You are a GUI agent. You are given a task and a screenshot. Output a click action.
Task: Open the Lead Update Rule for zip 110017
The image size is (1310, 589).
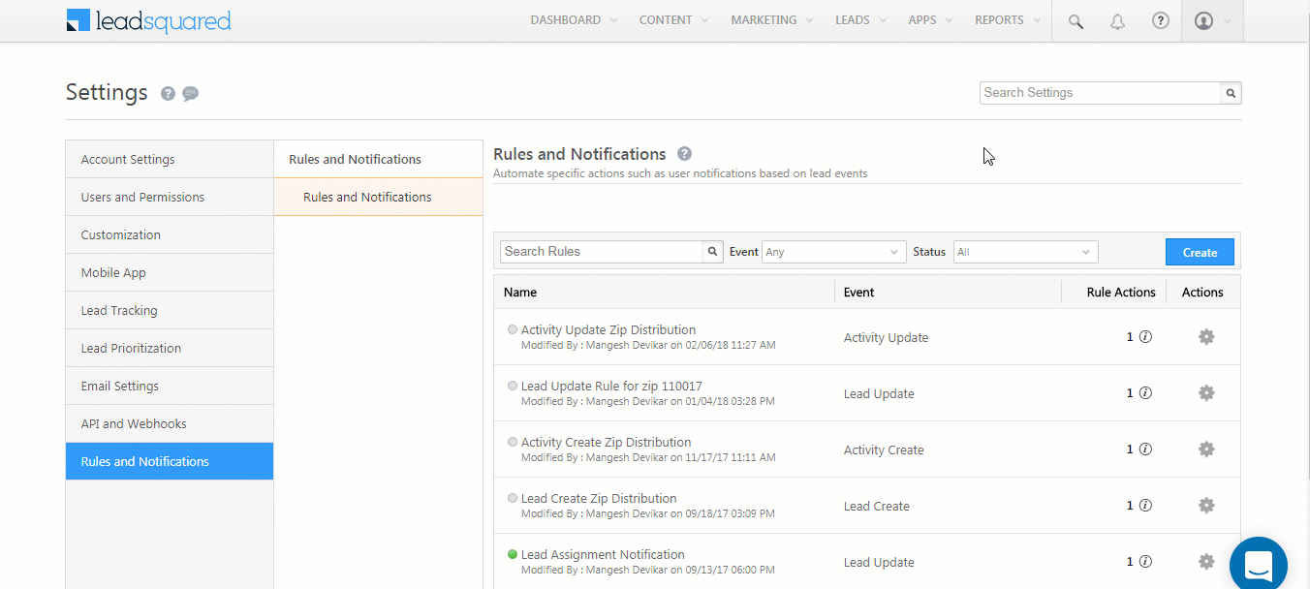[x=611, y=385]
